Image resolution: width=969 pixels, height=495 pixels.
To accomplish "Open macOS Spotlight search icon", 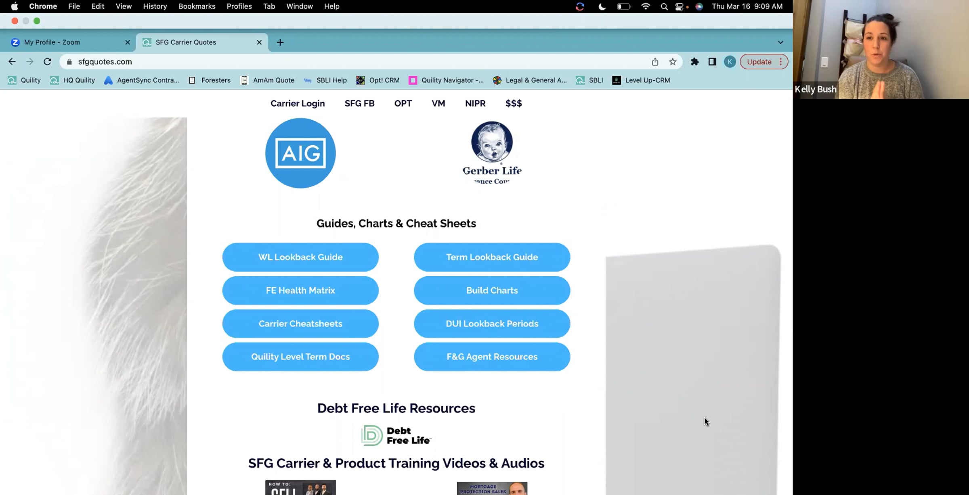I will coord(664,6).
